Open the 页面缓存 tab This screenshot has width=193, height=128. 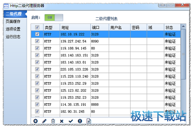point(13,21)
